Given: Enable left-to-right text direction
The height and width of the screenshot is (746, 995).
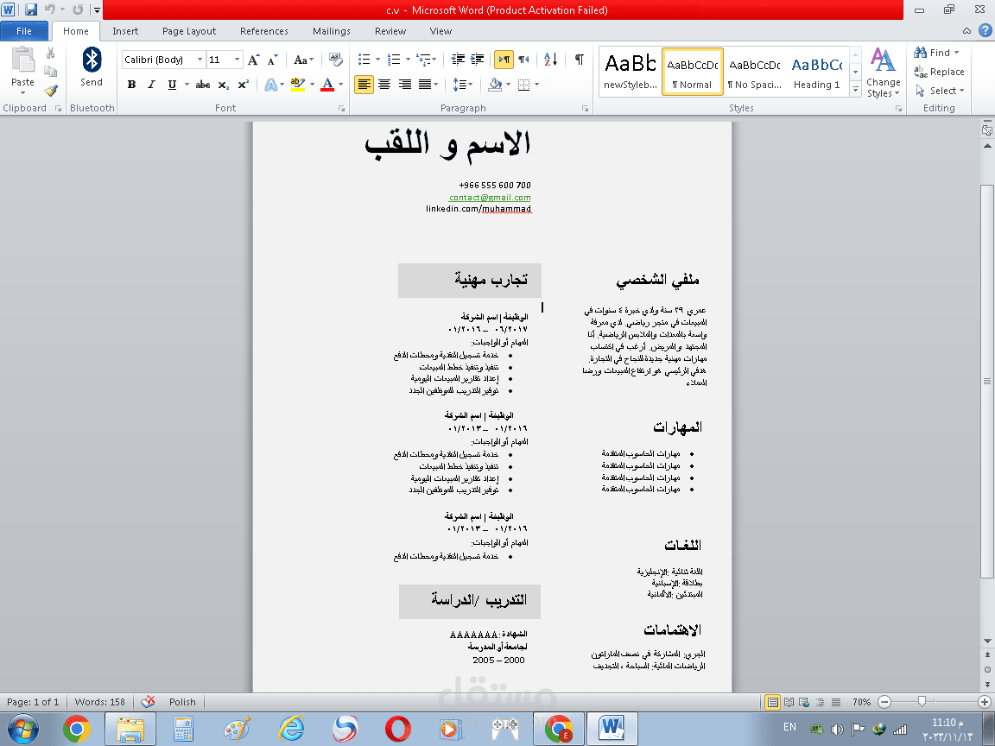Looking at the screenshot, I should pos(504,60).
